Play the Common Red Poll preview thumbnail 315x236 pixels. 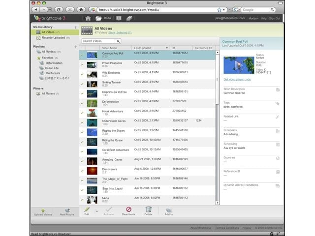(x=239, y=65)
